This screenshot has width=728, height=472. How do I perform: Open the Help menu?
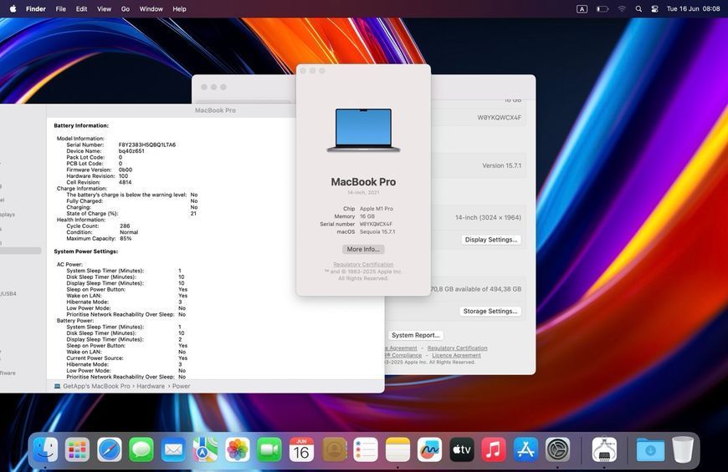point(179,9)
